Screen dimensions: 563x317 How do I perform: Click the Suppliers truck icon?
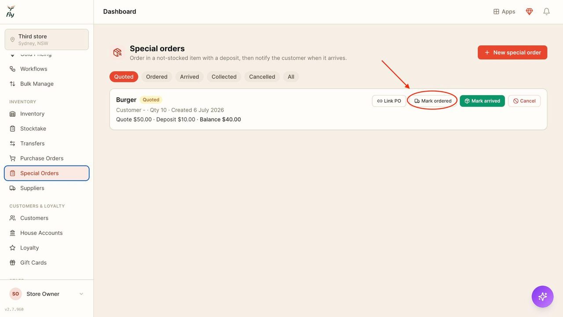(12, 188)
